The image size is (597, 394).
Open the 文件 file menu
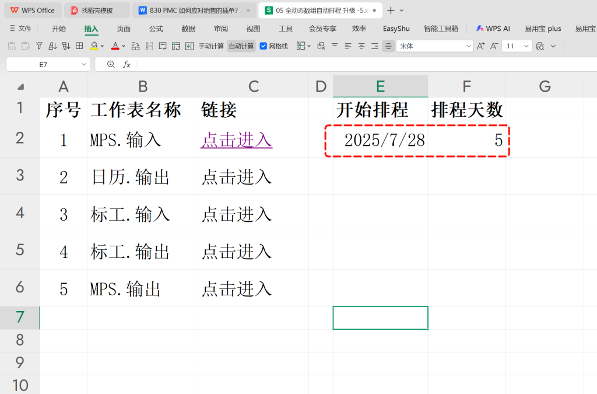(x=20, y=28)
